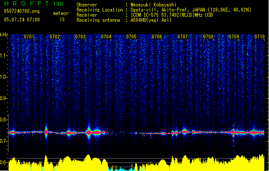The height and width of the screenshot is (171, 269).
Task: Select the file name 0507240700.png
Action: 22,11
